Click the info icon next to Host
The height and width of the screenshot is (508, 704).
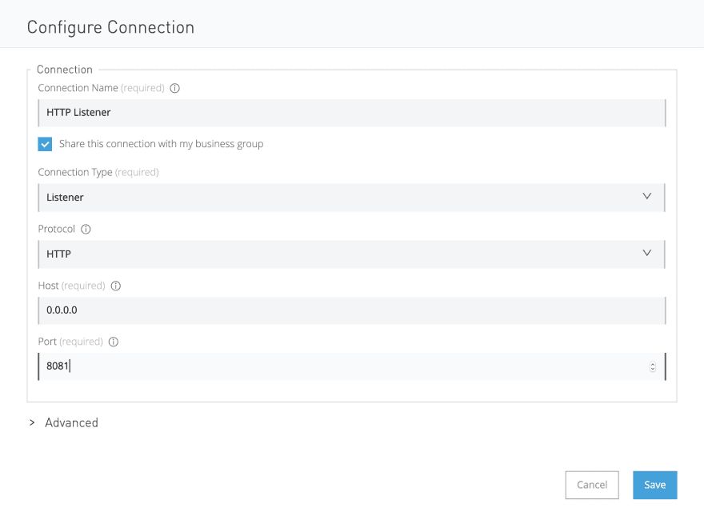click(116, 286)
